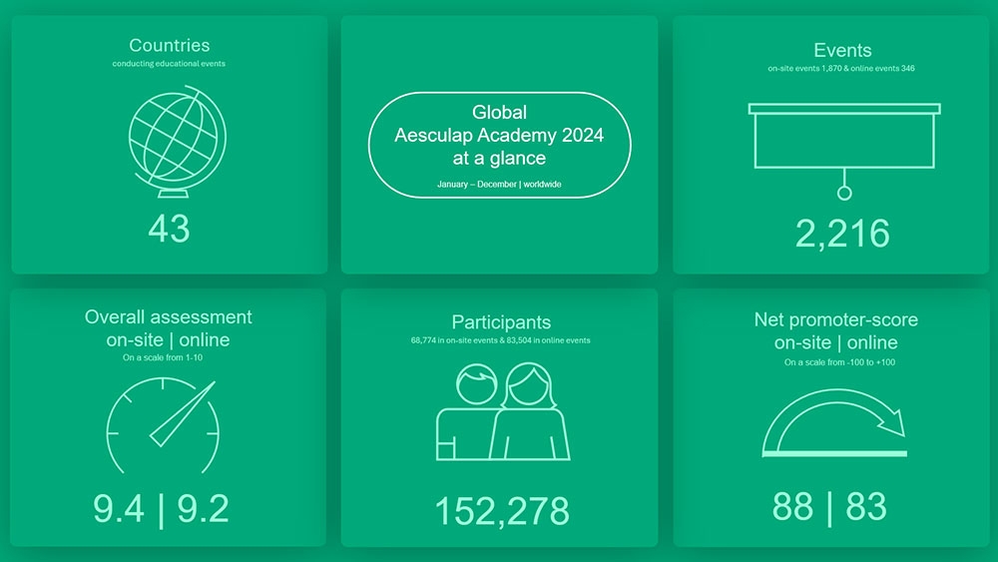Screen dimensions: 998x562
Task: Select the number 43
Action: tap(169, 229)
